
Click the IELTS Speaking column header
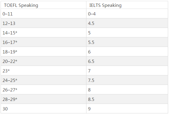[x=127, y=5]
